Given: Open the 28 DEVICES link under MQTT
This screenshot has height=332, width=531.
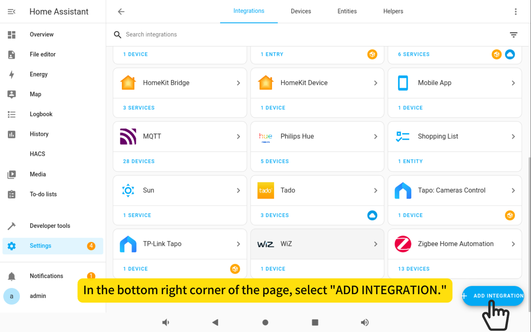Looking at the screenshot, I should coord(139,161).
